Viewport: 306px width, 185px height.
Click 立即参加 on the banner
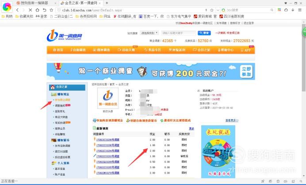[246, 72]
